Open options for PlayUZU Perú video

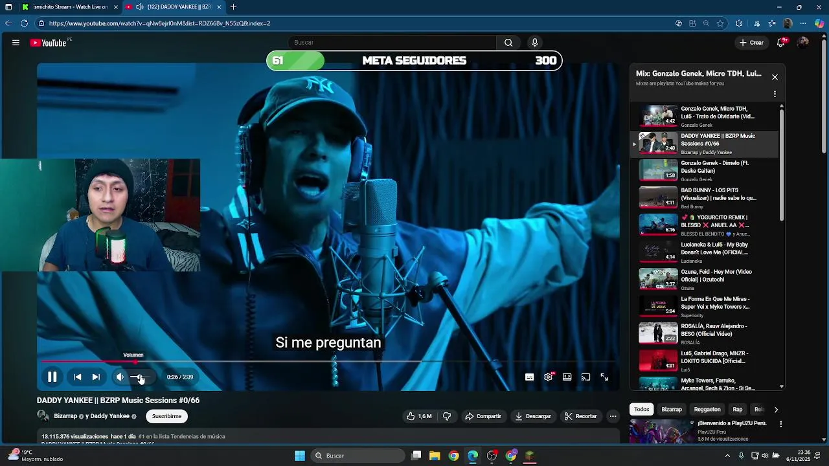click(780, 424)
